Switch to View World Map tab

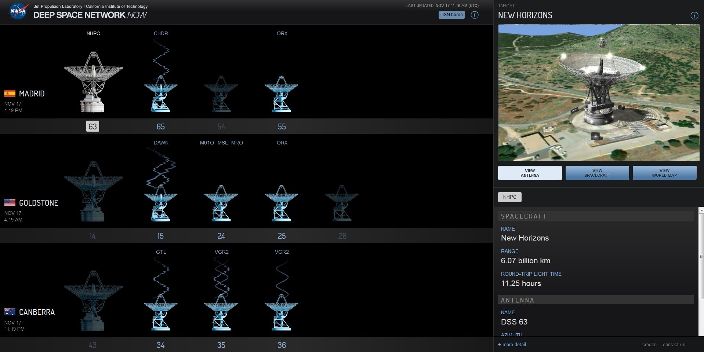(664, 173)
